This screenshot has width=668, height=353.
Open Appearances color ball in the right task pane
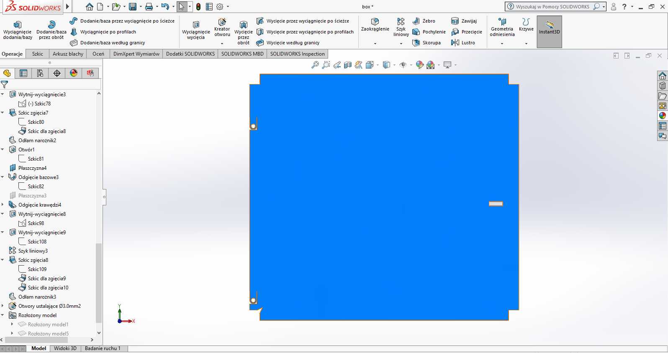pos(662,116)
